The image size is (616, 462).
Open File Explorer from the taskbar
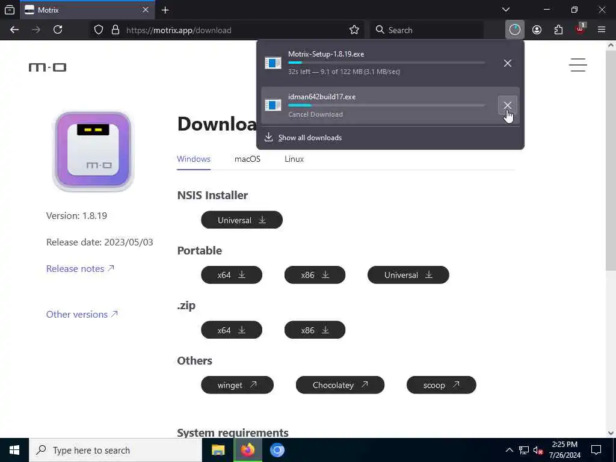[218, 450]
